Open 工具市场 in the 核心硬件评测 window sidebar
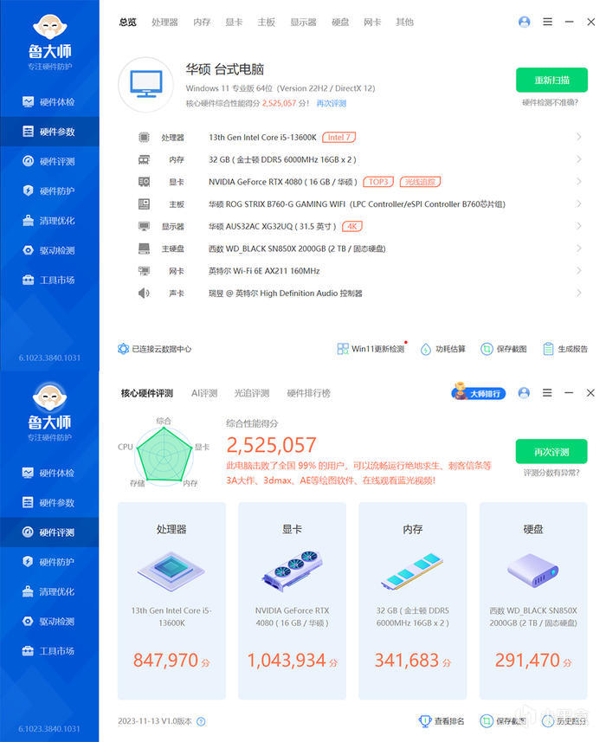 click(x=49, y=651)
